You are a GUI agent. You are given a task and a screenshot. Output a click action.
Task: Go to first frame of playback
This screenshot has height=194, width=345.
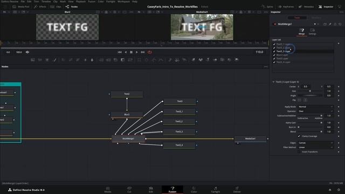[x=120, y=52]
